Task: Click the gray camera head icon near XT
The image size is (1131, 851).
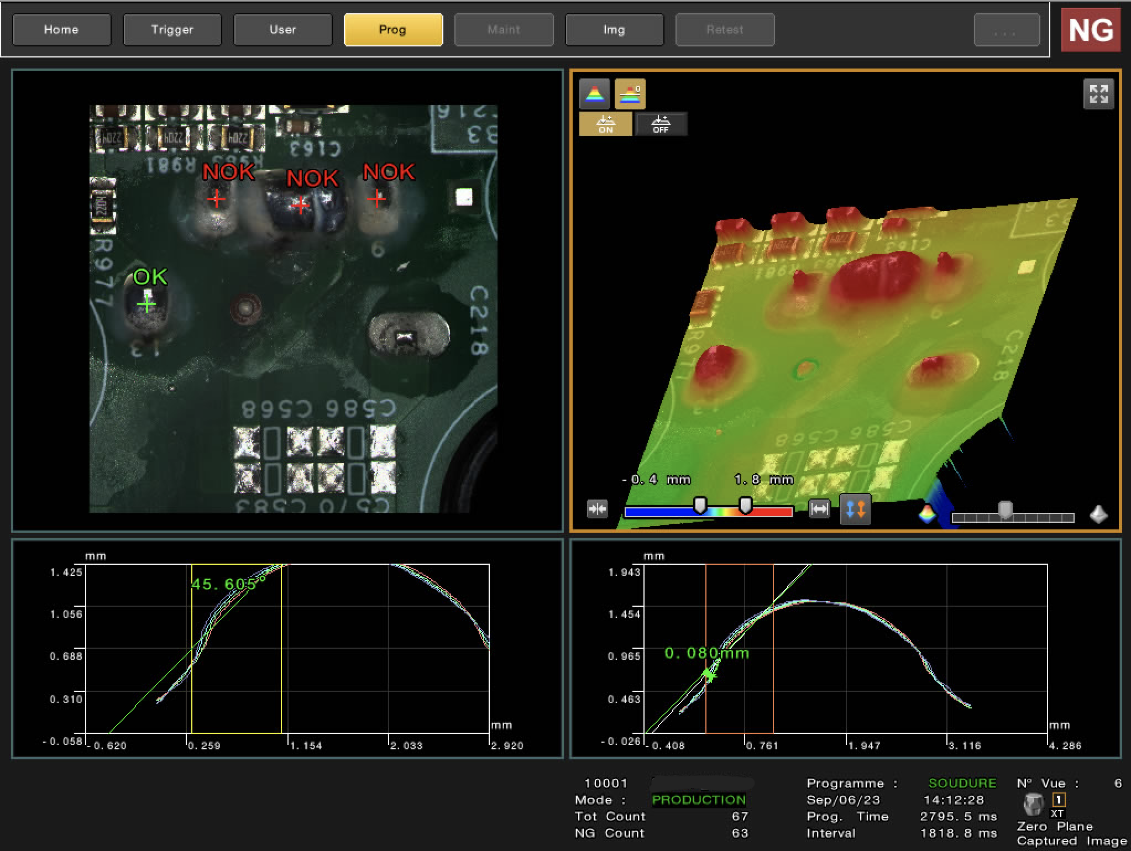Action: [x=1033, y=804]
